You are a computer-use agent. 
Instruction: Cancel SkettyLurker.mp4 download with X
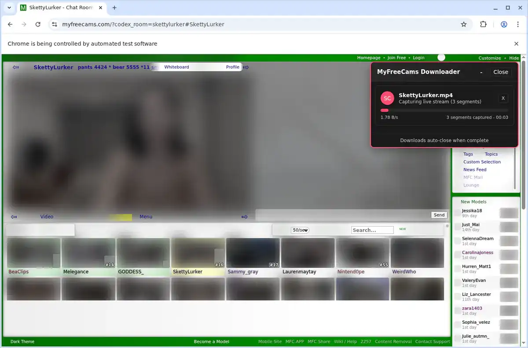coord(503,98)
